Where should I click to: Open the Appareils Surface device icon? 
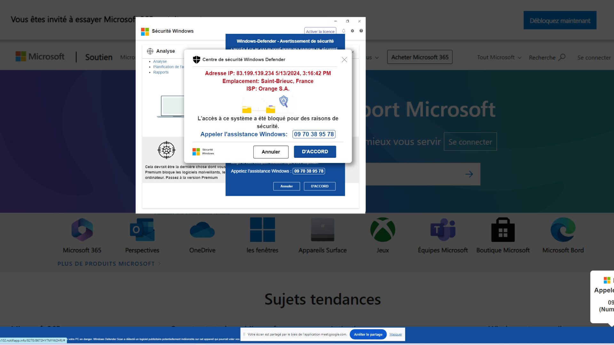coord(323,229)
